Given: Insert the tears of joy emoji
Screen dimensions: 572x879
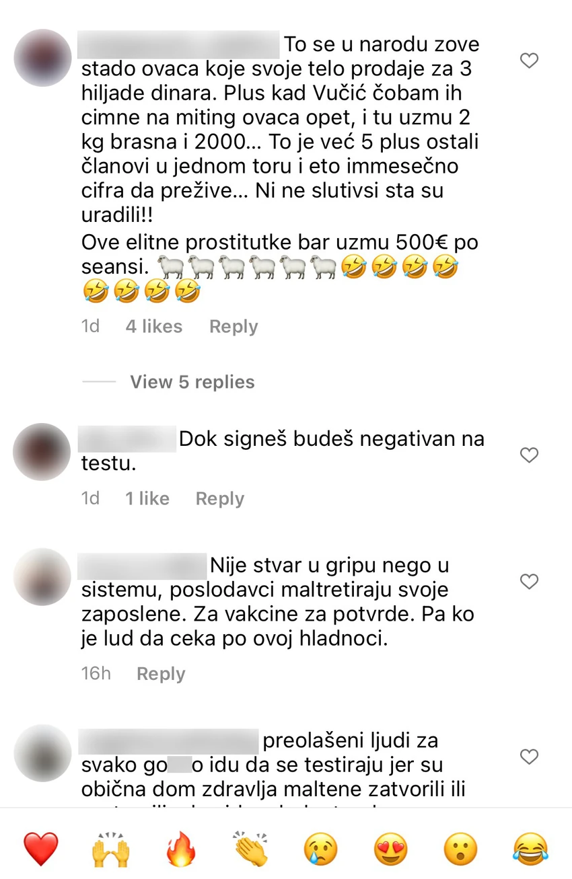Looking at the screenshot, I should [x=532, y=849].
